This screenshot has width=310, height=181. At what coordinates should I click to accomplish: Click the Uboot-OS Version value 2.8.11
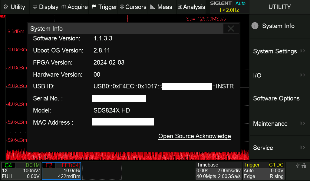(x=102, y=50)
